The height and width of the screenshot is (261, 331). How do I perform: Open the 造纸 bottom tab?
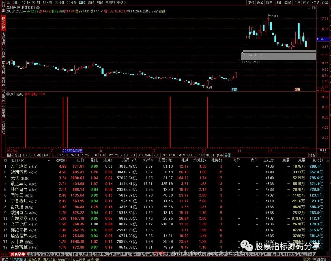(x=32, y=254)
